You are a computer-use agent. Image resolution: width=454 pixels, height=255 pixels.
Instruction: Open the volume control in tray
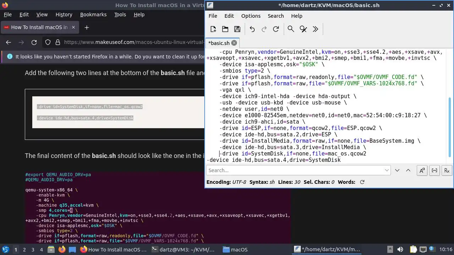click(x=400, y=250)
